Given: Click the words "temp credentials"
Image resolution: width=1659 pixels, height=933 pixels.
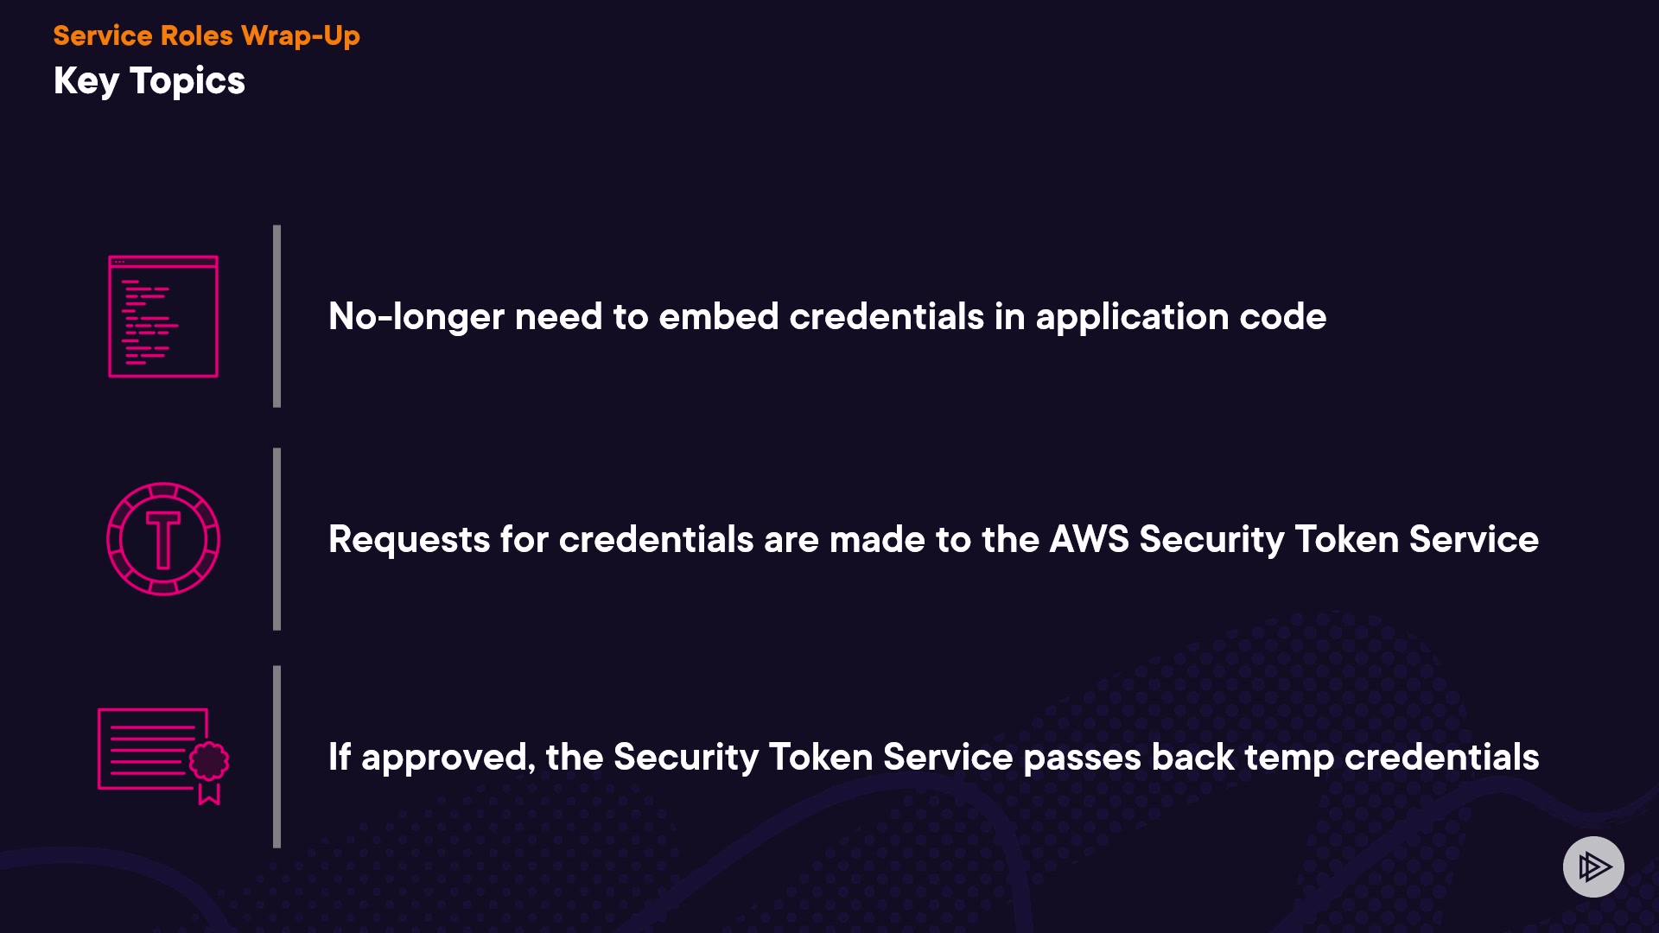Looking at the screenshot, I should [x=1391, y=757].
